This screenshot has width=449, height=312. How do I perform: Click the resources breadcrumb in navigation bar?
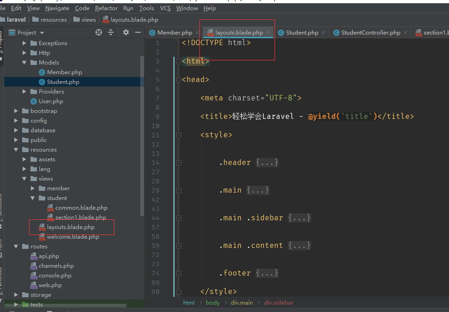tap(54, 20)
